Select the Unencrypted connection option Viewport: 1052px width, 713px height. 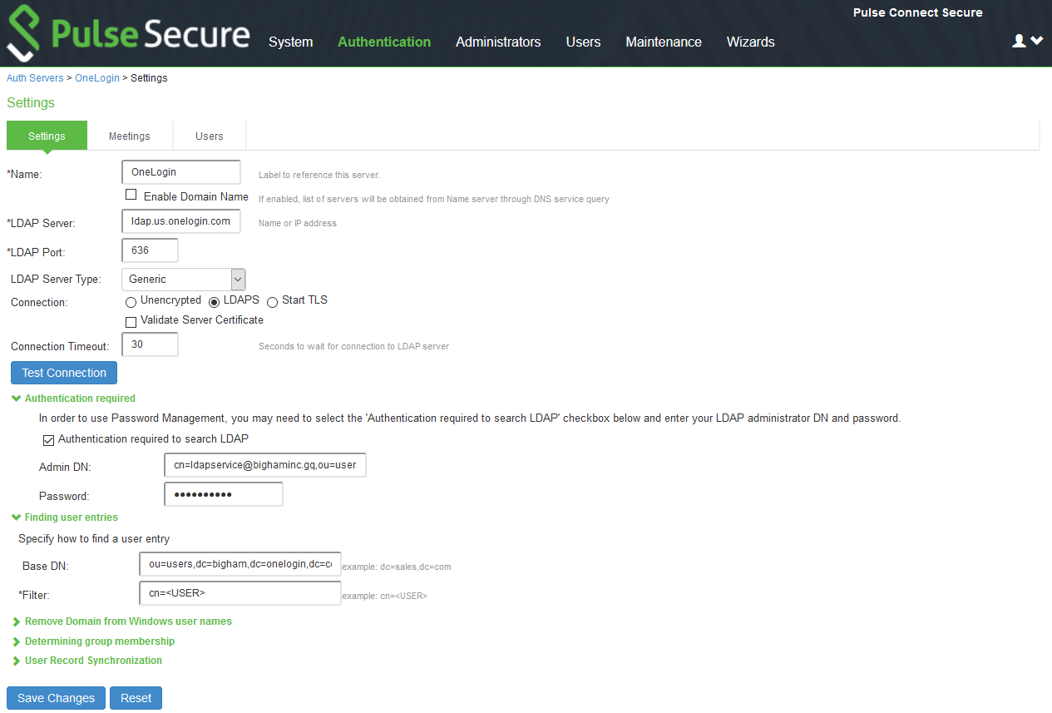pyautogui.click(x=131, y=302)
